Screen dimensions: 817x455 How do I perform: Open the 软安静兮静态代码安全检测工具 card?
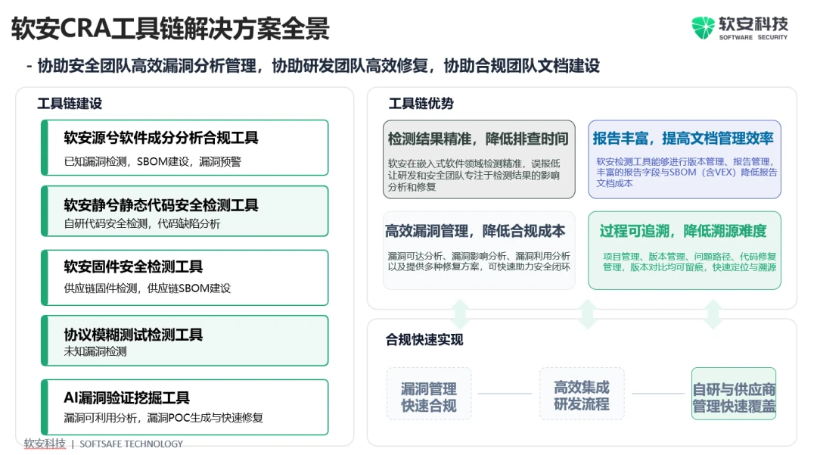coord(185,211)
